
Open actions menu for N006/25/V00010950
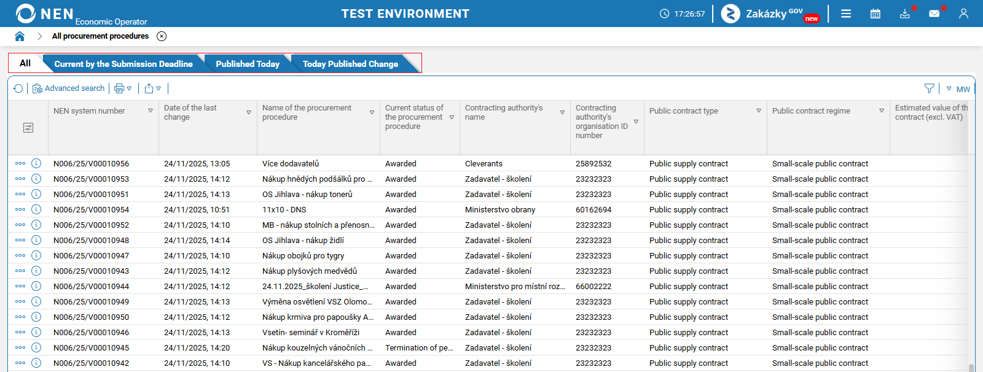[20, 317]
